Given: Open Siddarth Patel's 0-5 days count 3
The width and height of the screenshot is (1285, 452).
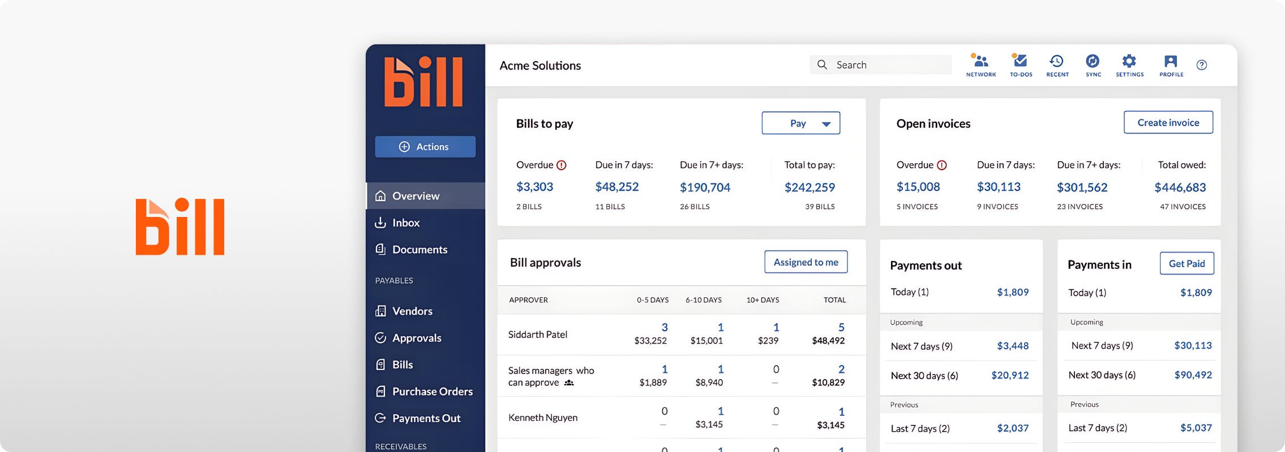Looking at the screenshot, I should [x=665, y=327].
